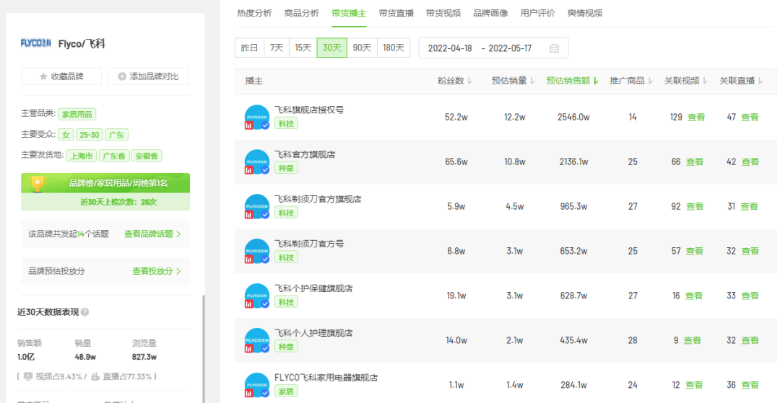Click the trophy icon in ranking banner
The width and height of the screenshot is (780, 403).
(38, 183)
